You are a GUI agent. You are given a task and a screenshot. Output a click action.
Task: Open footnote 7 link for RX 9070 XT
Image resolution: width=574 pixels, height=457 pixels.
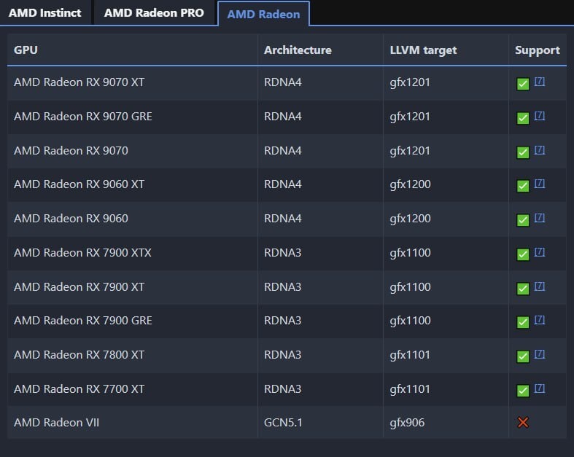click(x=540, y=81)
